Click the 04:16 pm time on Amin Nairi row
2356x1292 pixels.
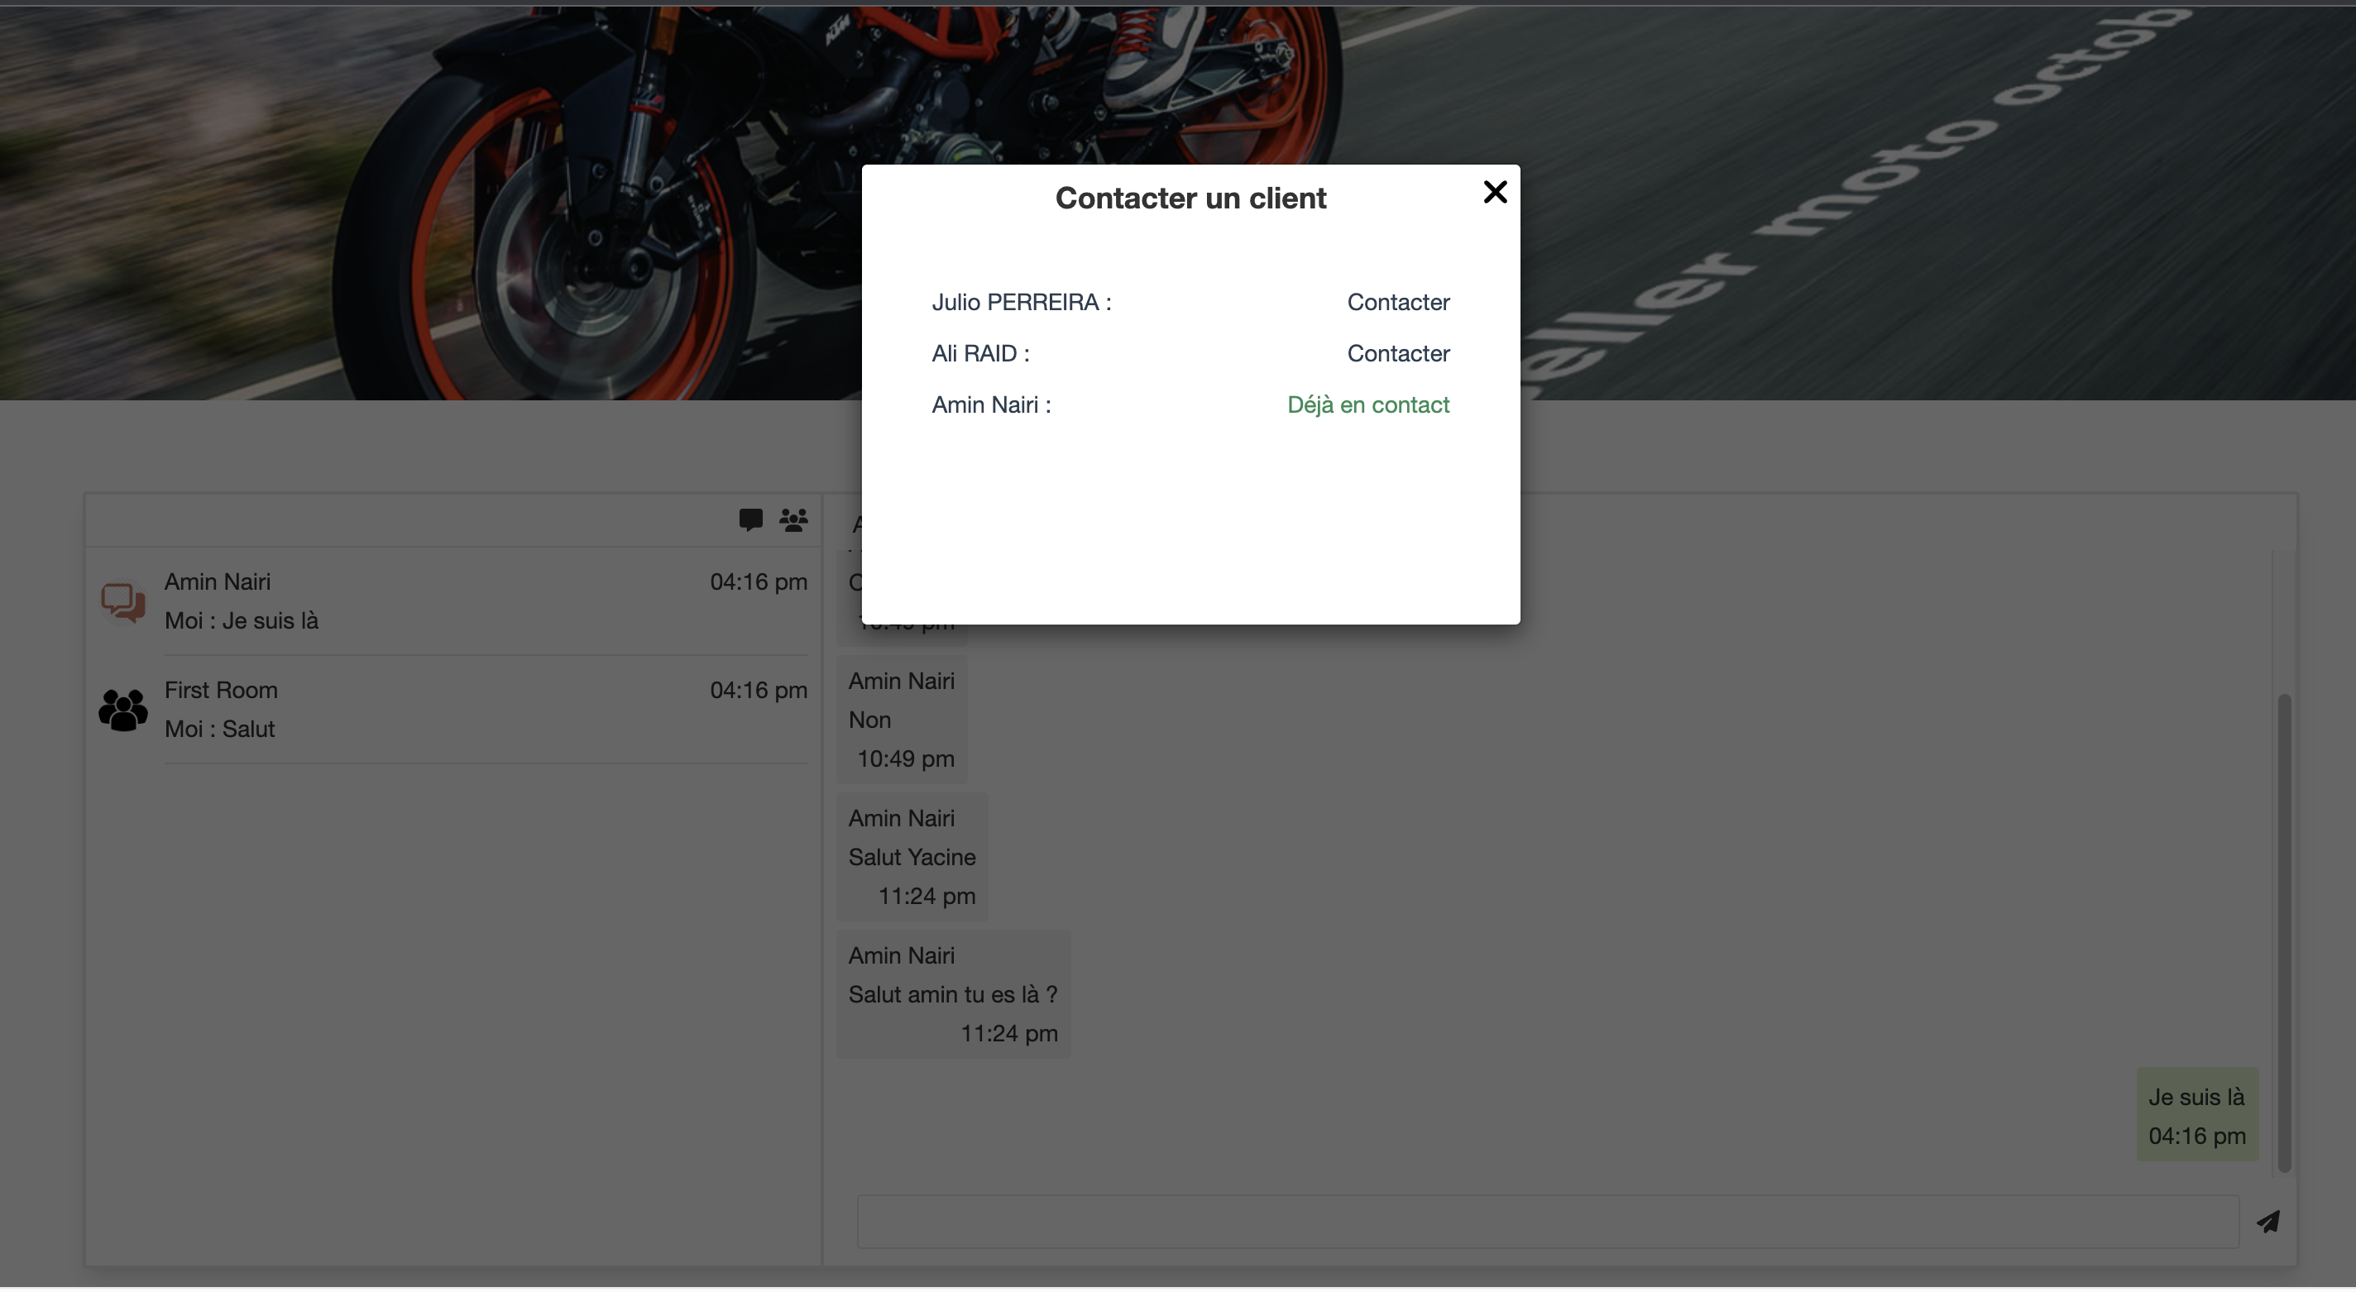(x=759, y=581)
